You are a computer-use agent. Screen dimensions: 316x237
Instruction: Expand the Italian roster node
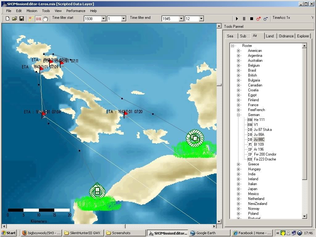pos(239,184)
